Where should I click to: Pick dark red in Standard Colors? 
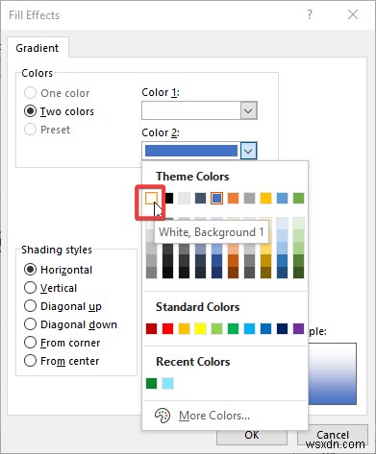tap(151, 328)
